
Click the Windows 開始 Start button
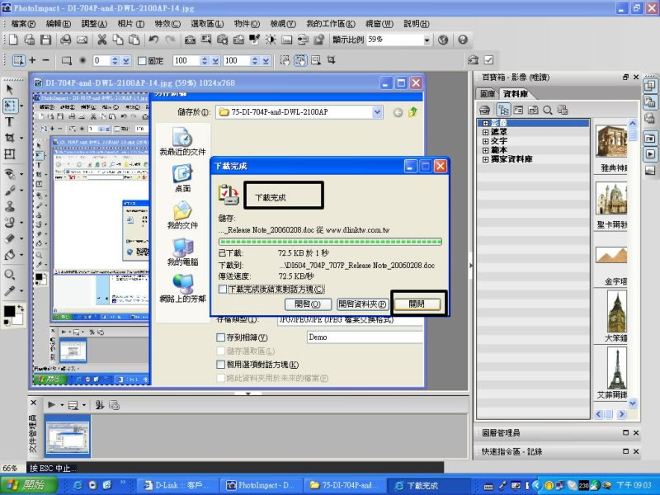29,485
